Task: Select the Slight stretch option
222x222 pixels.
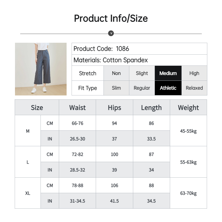Action: (x=142, y=73)
